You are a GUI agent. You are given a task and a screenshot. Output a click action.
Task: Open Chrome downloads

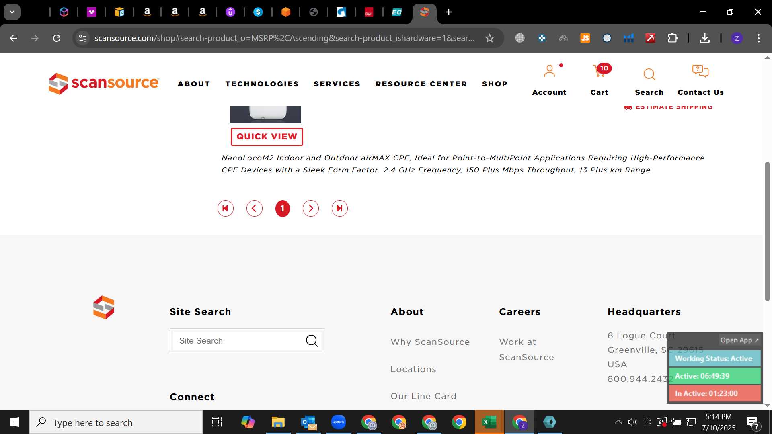[704, 38]
